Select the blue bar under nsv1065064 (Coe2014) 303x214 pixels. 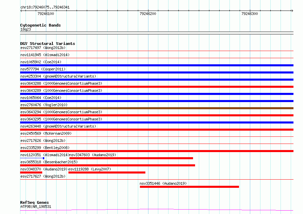click(157, 101)
